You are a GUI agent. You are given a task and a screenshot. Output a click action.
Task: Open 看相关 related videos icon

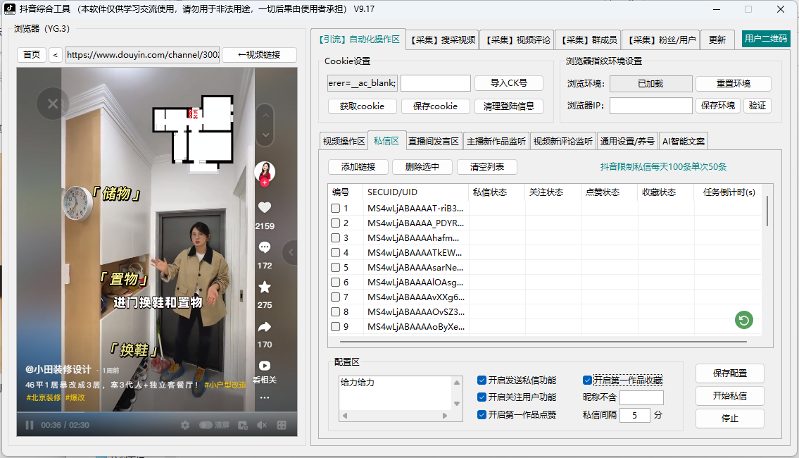265,365
